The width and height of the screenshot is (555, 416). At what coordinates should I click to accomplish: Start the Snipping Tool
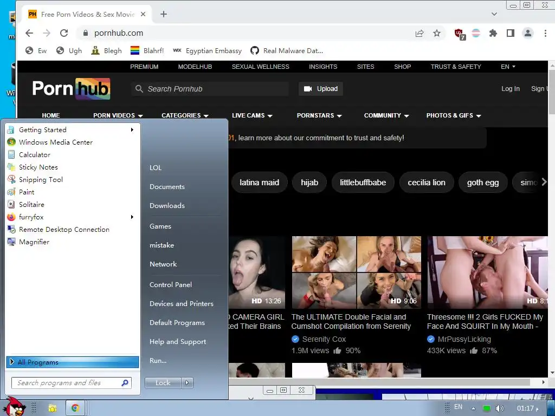click(41, 179)
